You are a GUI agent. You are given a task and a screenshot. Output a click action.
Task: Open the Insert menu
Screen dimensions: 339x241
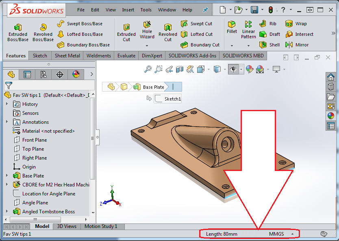tap(128, 10)
